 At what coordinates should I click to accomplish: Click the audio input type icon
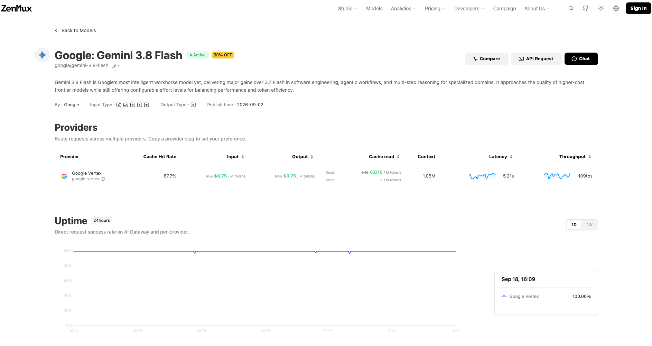(133, 105)
